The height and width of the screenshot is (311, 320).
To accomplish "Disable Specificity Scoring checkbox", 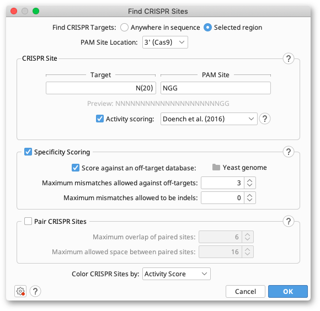I will (28, 152).
